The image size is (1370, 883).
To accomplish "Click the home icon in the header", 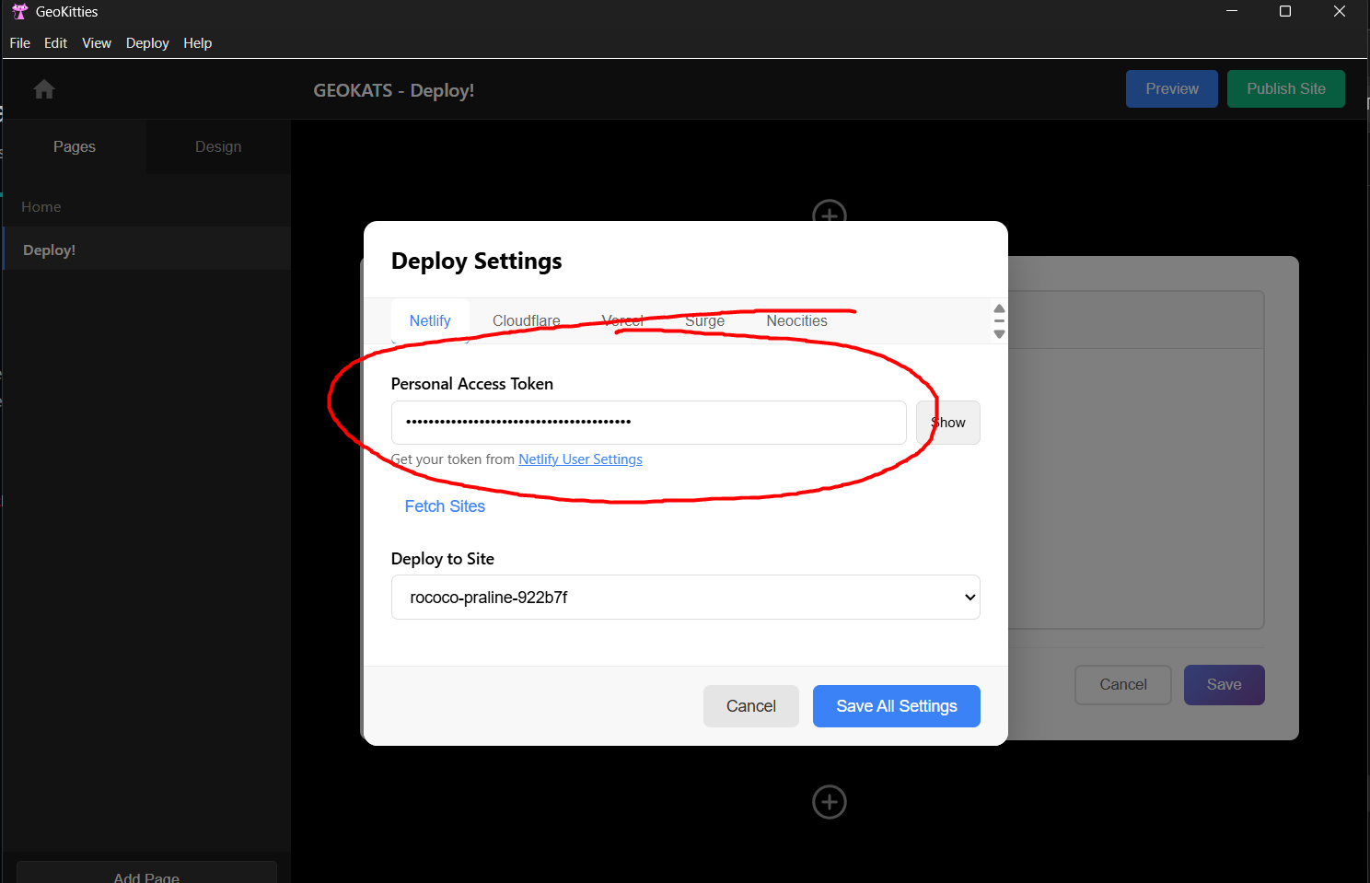I will pyautogui.click(x=44, y=89).
